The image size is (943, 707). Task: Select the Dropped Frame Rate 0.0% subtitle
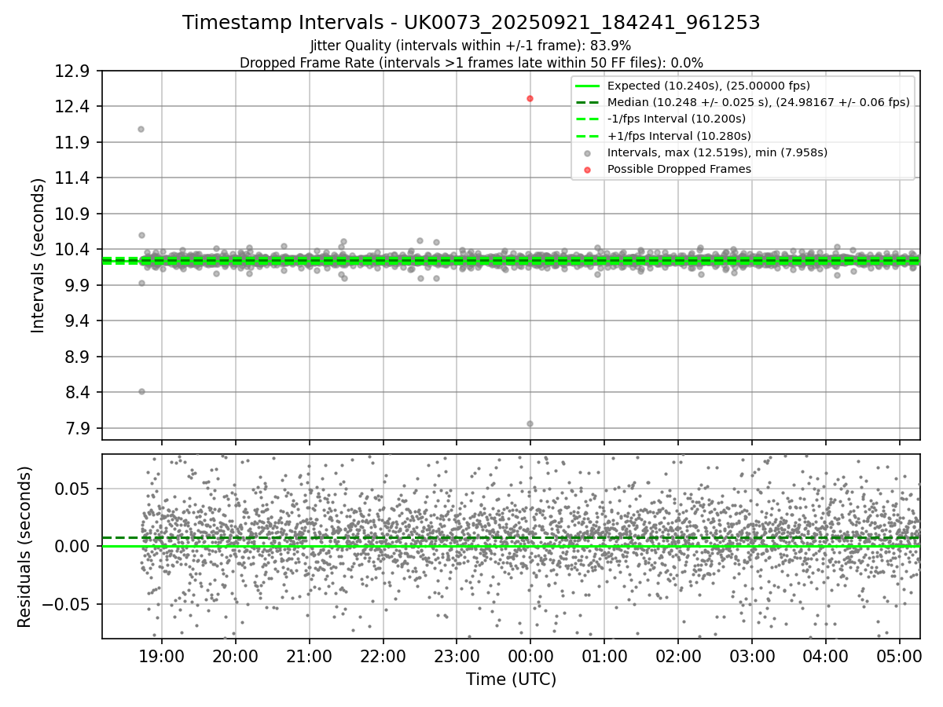tap(471, 63)
